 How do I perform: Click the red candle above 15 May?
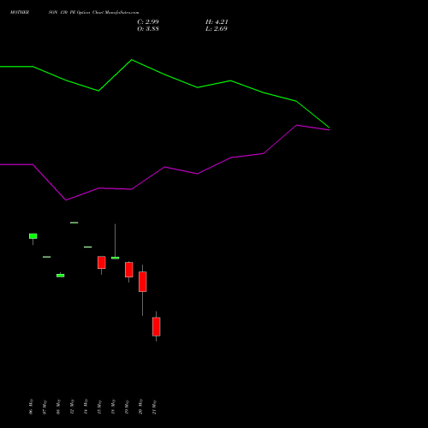[101, 263]
